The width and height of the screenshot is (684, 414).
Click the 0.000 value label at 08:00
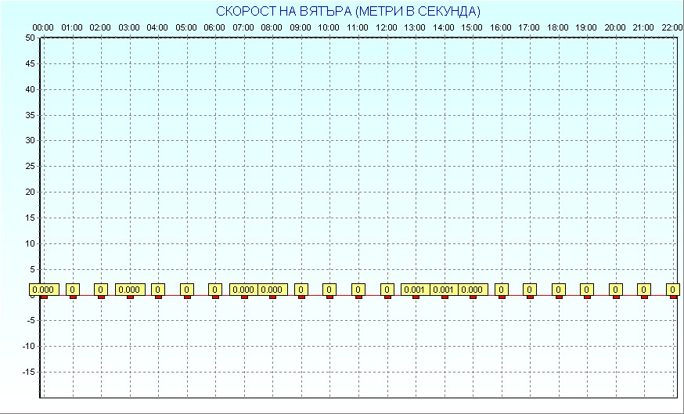pos(272,290)
